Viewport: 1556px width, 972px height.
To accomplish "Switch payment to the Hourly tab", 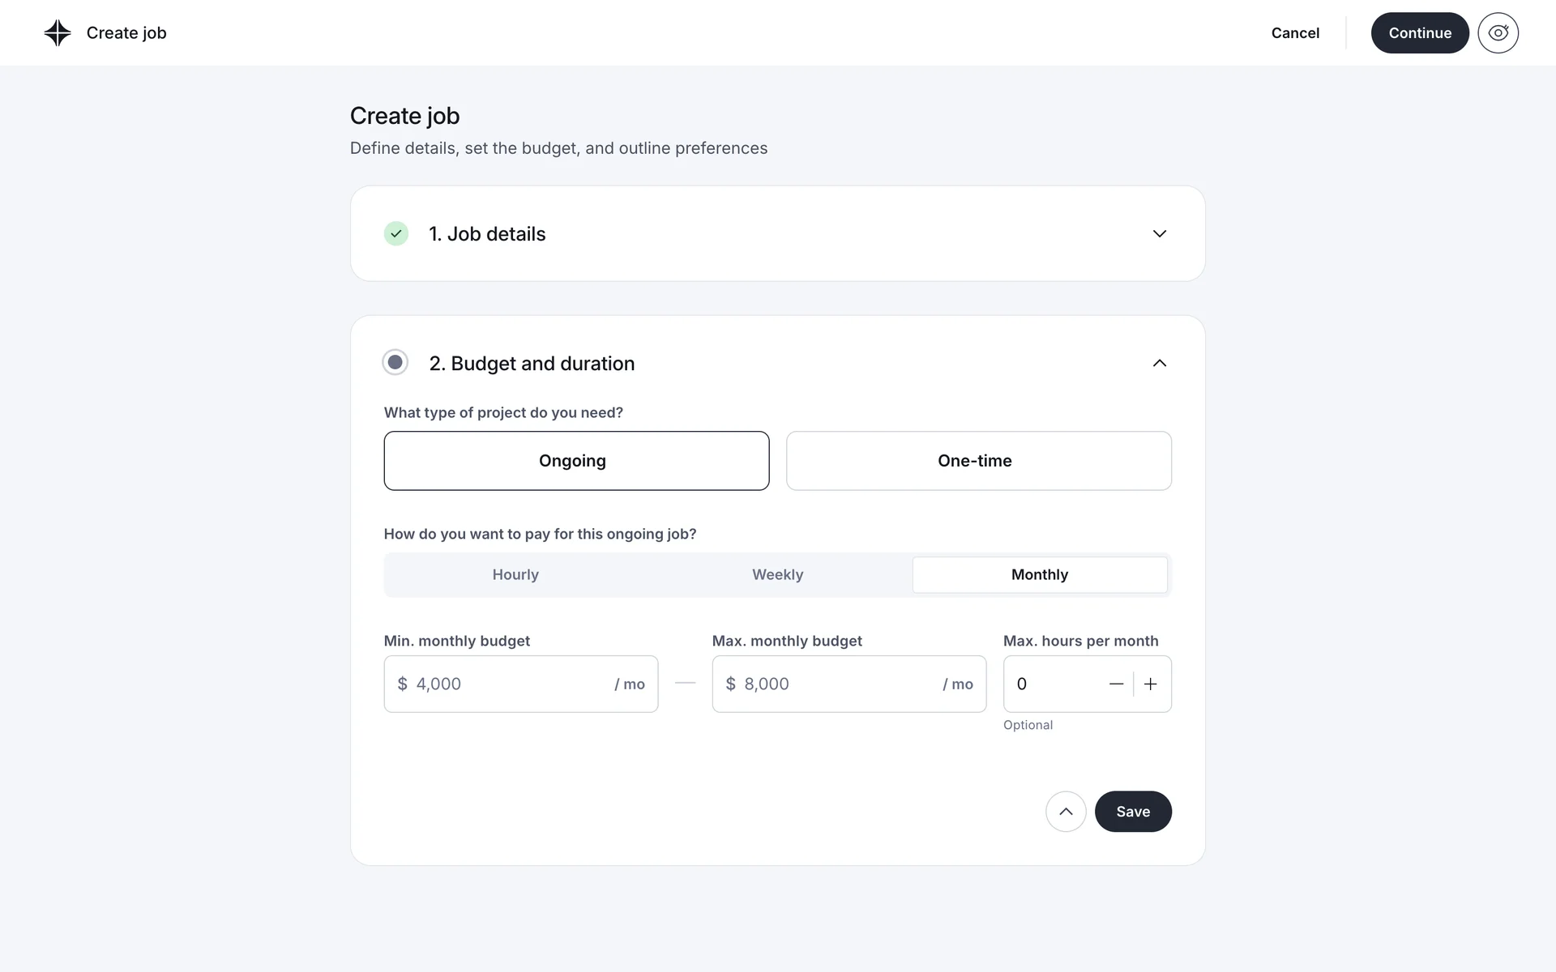I will pyautogui.click(x=515, y=574).
